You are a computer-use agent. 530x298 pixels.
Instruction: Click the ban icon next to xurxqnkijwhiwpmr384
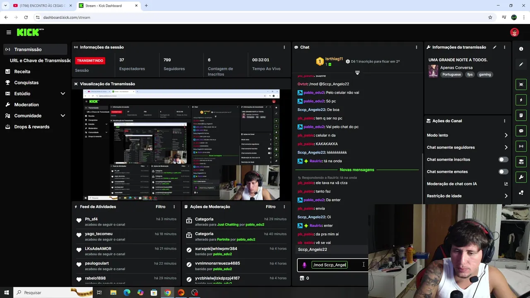click(x=189, y=250)
